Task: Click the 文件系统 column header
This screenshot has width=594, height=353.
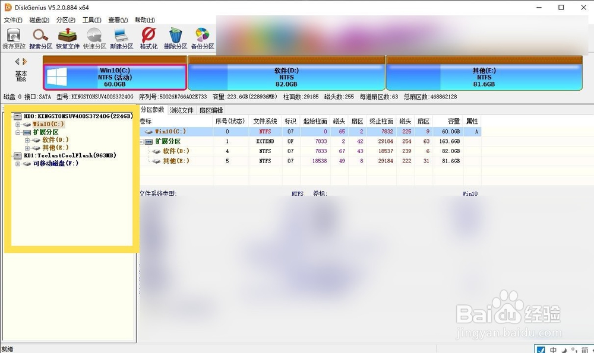Action: tap(265, 121)
